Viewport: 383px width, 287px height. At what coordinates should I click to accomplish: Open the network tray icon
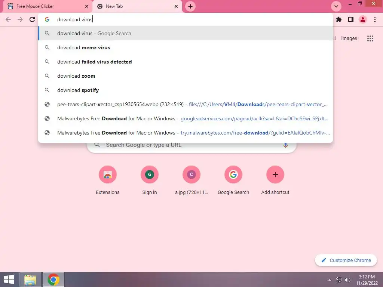click(338, 280)
